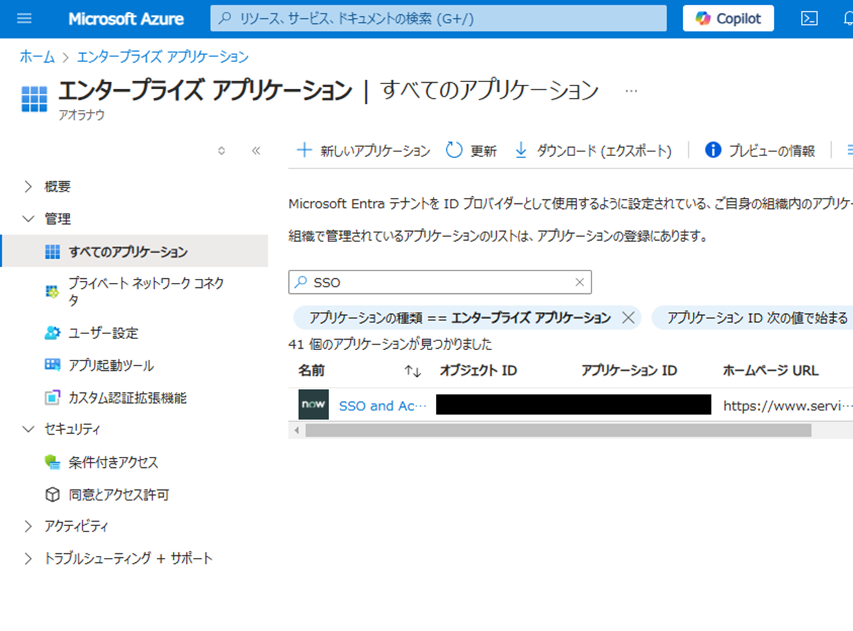Open the SSO and Ac… application link
This screenshot has width=853, height=631.
pos(383,406)
